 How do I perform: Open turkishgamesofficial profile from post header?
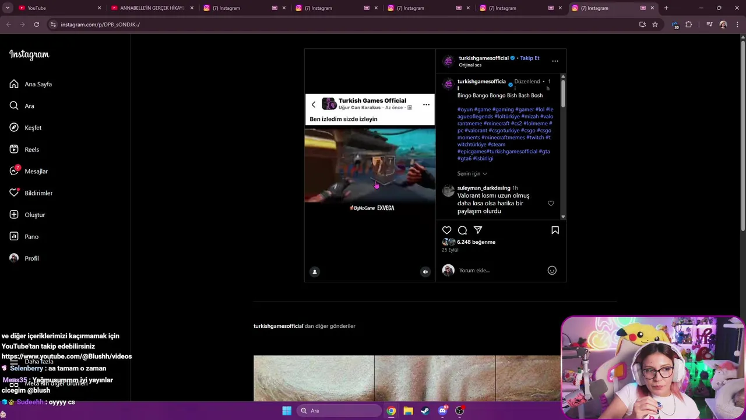(x=484, y=58)
